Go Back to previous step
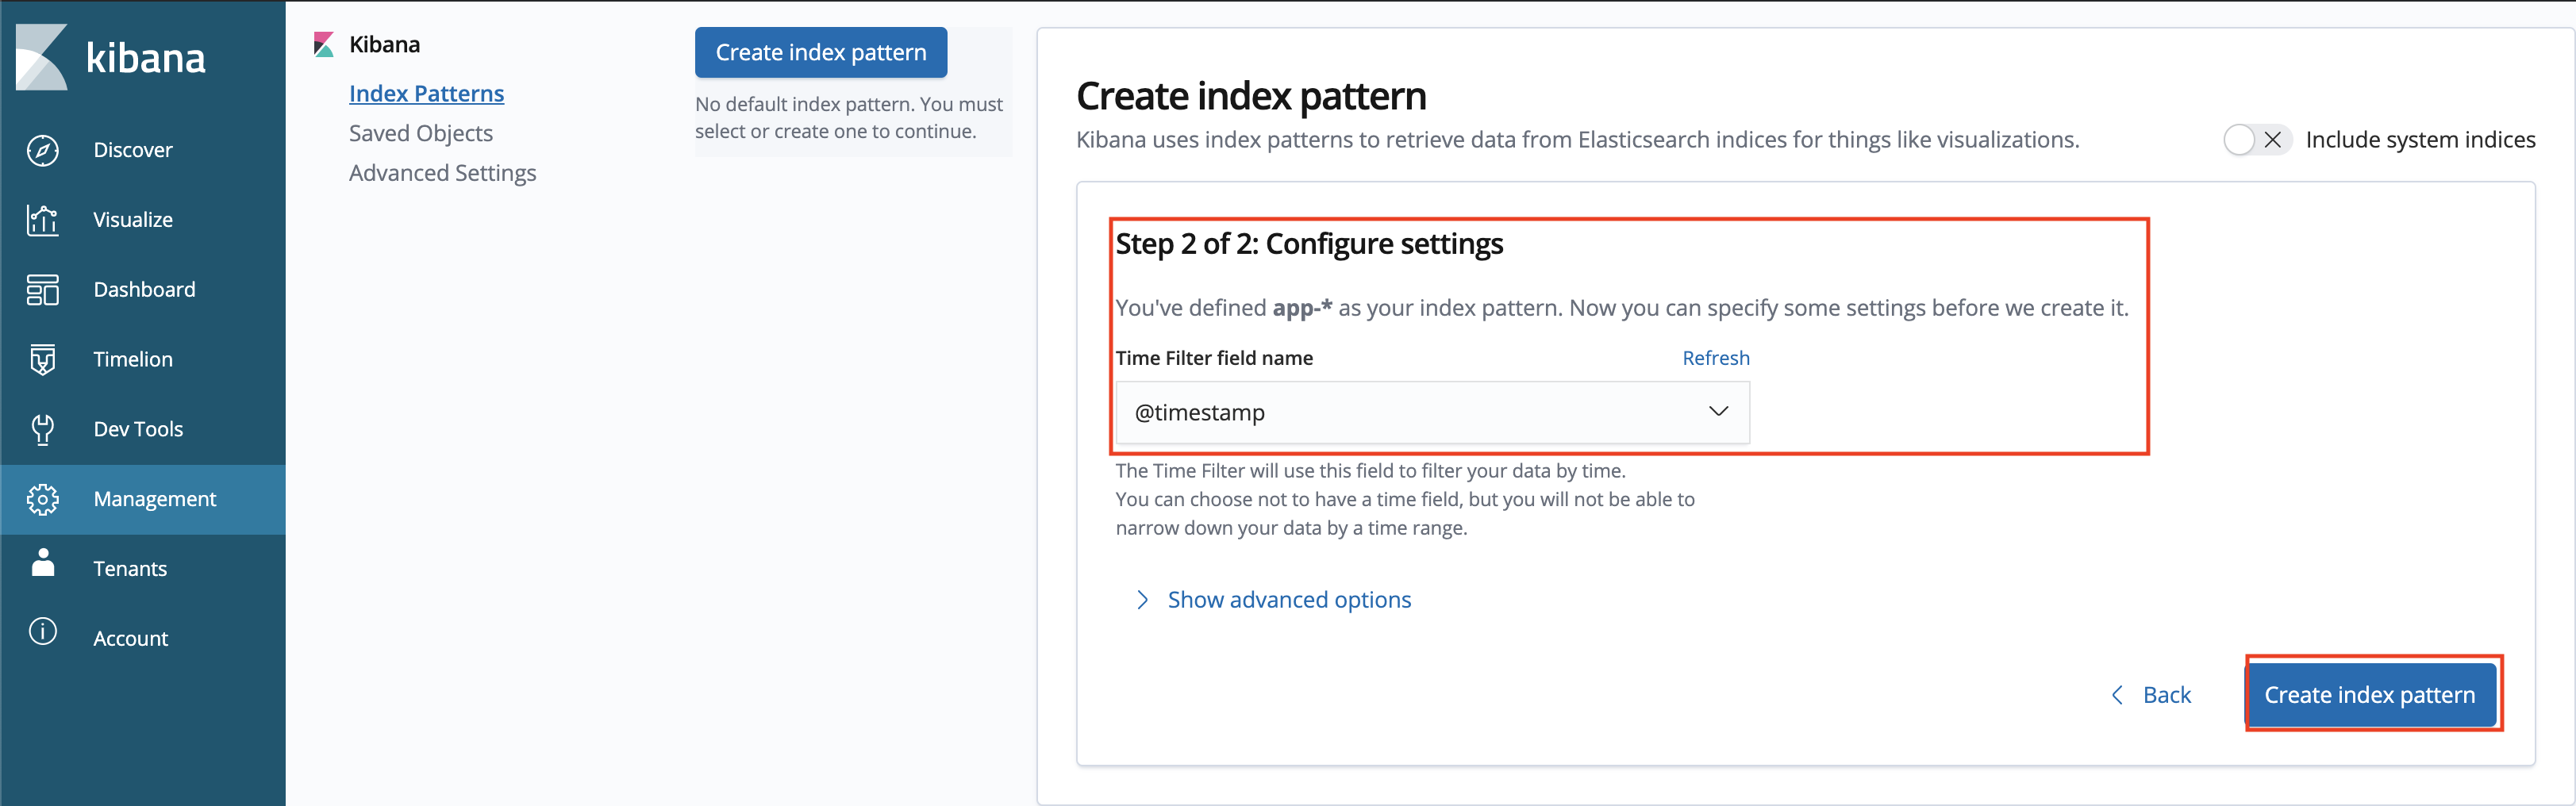2576x806 pixels. (x=2151, y=695)
